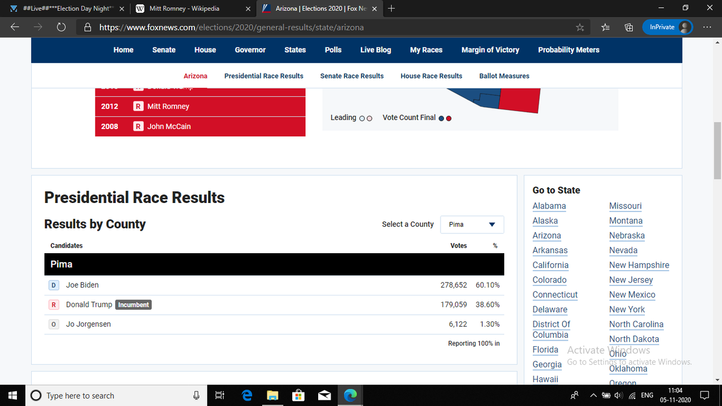Click Biden's vote count 278,652
This screenshot has height=406, width=722.
point(454,285)
